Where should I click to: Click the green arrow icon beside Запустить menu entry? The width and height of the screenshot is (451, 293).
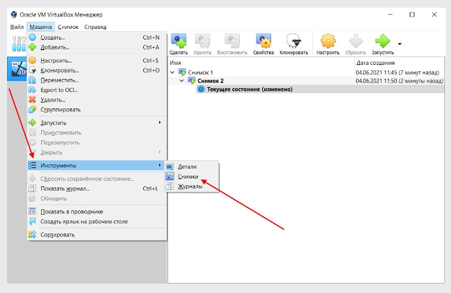tap(32, 123)
